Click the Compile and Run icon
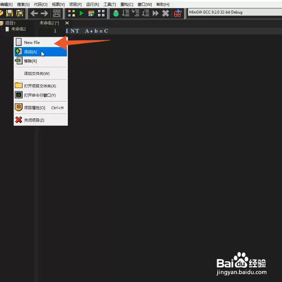 [x=91, y=13]
